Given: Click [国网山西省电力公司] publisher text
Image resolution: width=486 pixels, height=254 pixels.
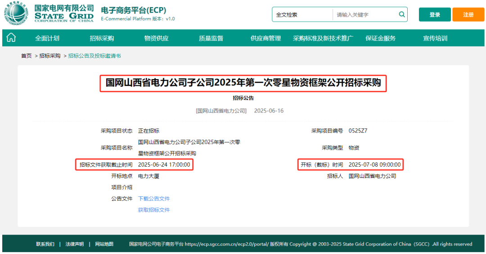Looking at the screenshot, I should 221,111.
